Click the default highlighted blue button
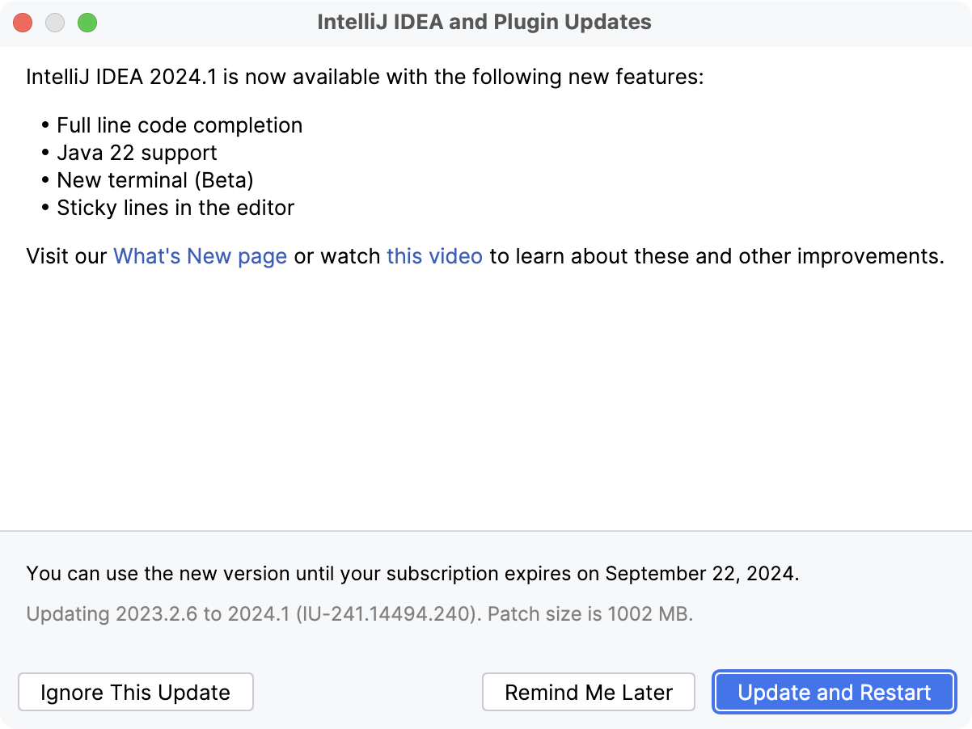 tap(834, 692)
